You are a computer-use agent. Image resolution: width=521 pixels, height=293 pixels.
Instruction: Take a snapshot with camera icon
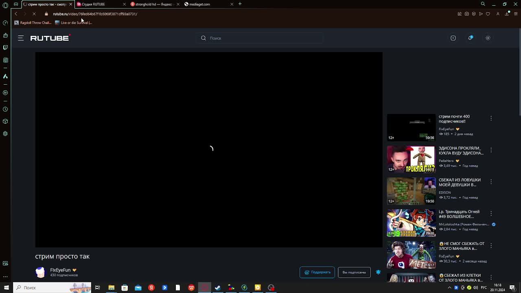coord(466,14)
